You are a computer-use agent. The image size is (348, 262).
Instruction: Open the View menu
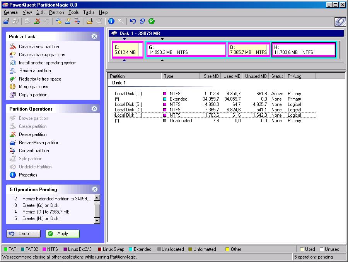coord(27,12)
